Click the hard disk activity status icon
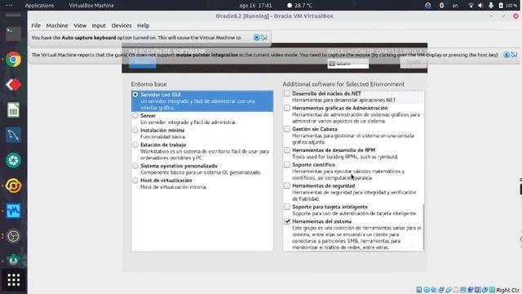 click(419, 290)
